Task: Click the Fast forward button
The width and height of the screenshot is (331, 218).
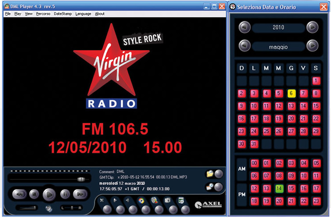Action: [80, 194]
